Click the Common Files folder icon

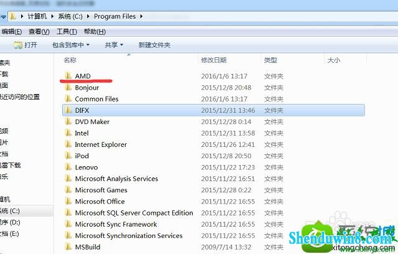coord(68,98)
